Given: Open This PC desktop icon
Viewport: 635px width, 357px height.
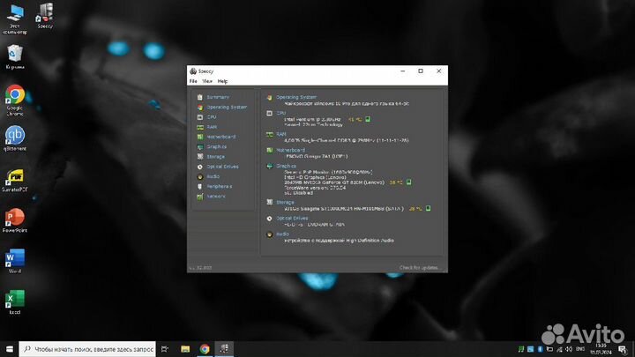Looking at the screenshot, I should (x=15, y=19).
